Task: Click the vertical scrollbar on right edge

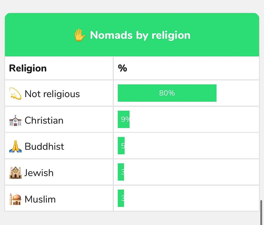Action: point(261,212)
